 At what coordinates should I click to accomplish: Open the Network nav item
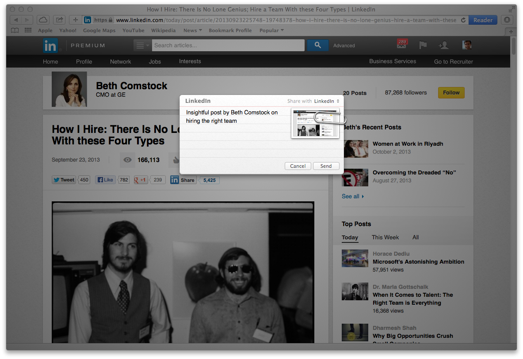coord(120,62)
